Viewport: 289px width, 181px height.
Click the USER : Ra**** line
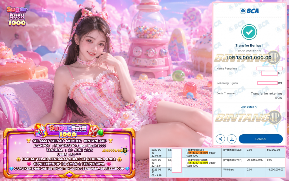(x=69, y=155)
